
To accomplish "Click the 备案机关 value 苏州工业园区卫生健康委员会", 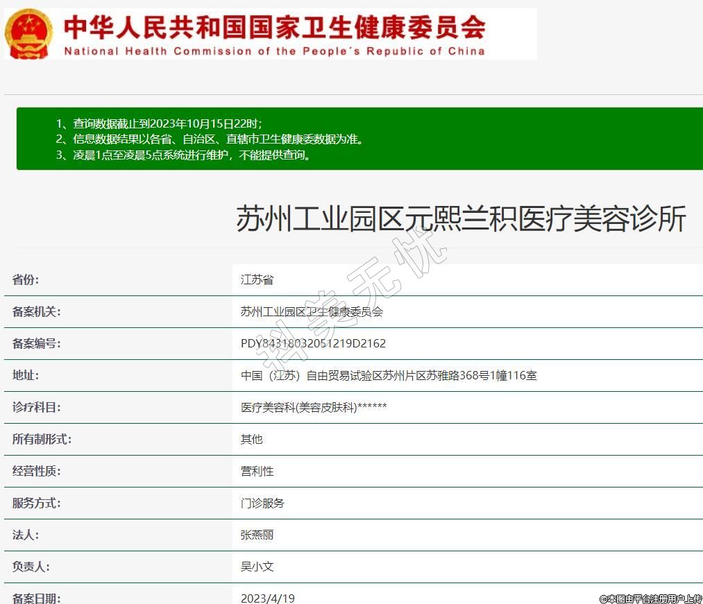I will pyautogui.click(x=312, y=311).
